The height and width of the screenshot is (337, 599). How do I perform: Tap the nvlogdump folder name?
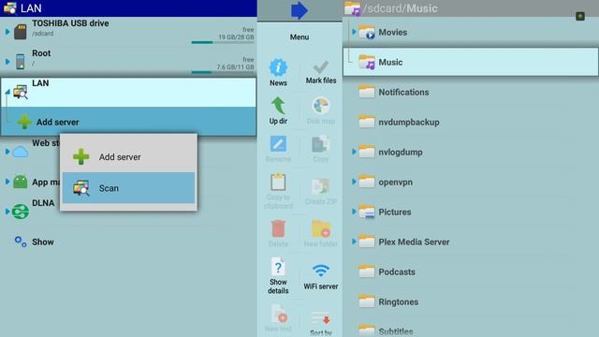401,152
